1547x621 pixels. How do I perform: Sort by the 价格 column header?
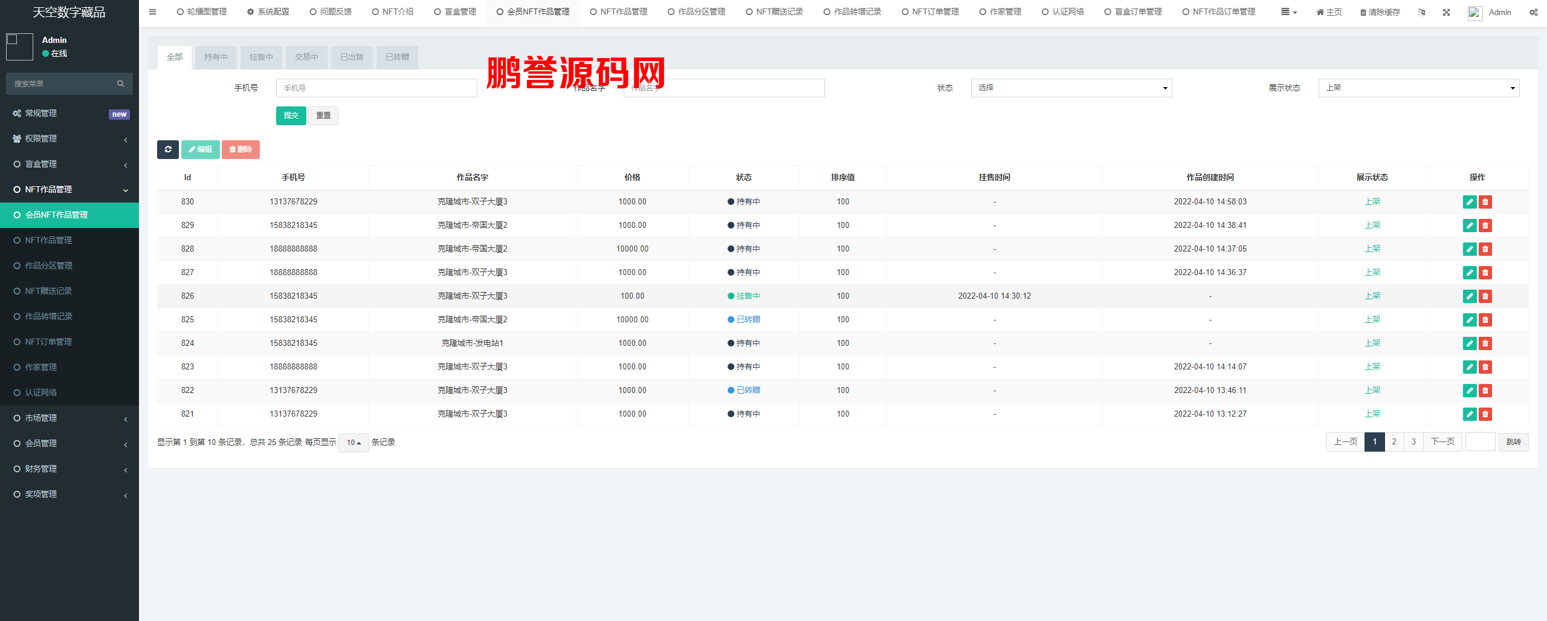632,178
